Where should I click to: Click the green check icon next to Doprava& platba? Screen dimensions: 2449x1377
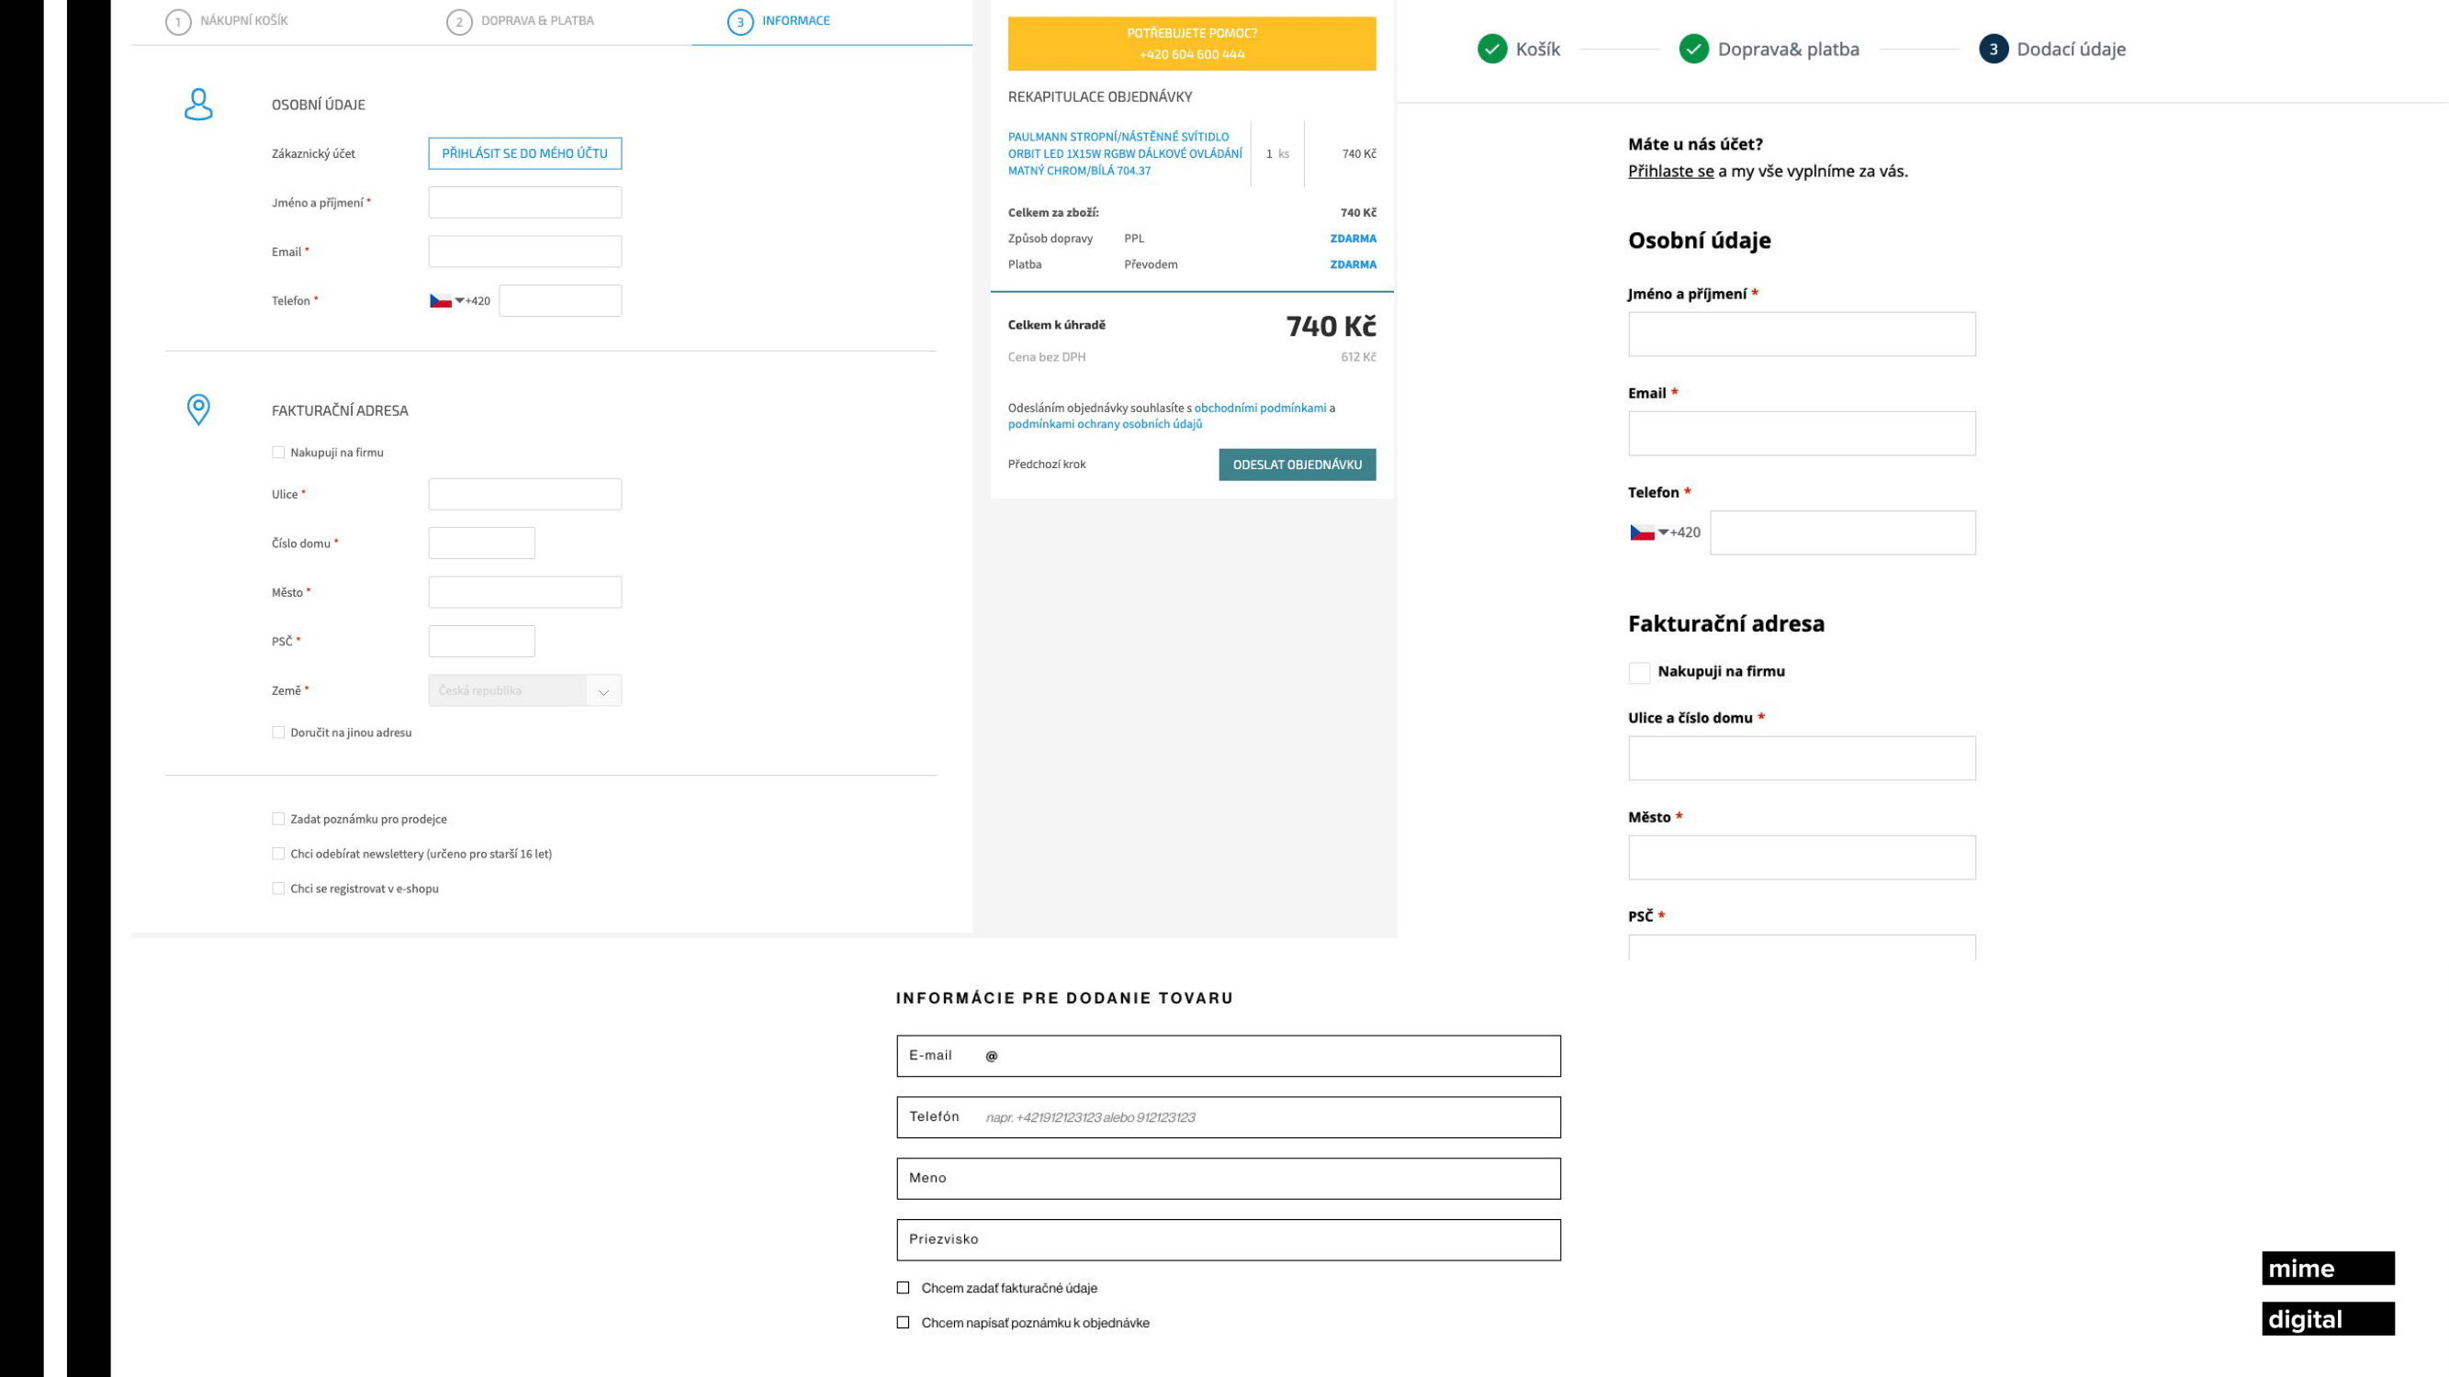point(1693,49)
